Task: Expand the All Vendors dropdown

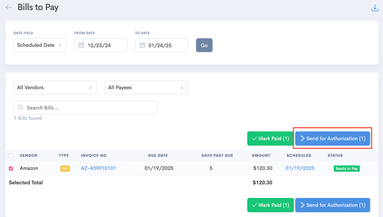Action: (x=55, y=87)
